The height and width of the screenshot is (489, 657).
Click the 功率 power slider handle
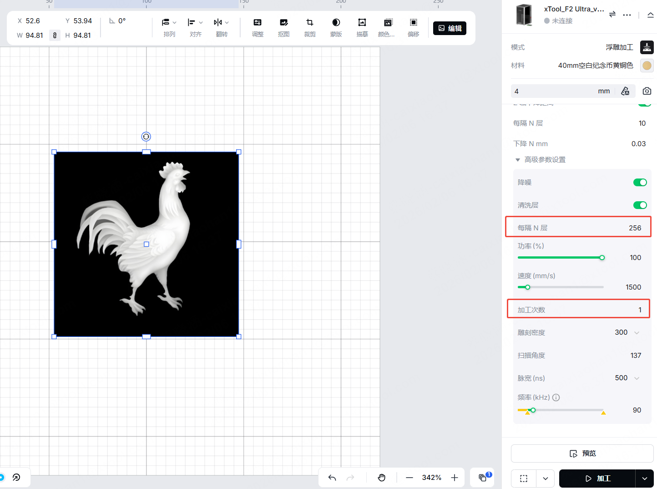[x=602, y=258]
